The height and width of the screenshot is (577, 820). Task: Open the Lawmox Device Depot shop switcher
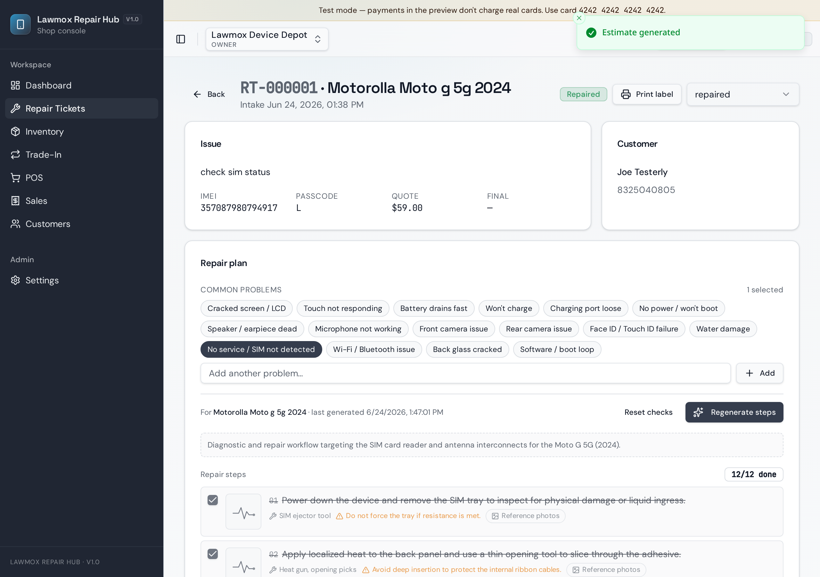click(x=267, y=39)
